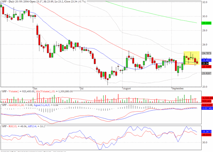Select the green 29.0595 moving average label

point(207,23)
